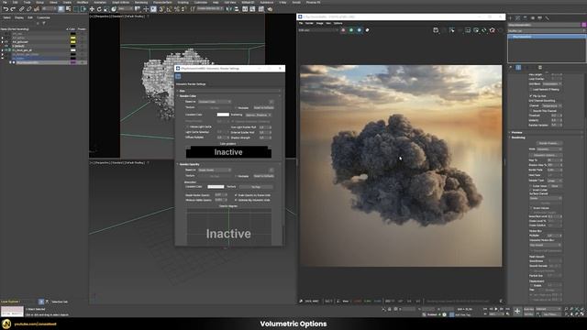Image resolution: width=587 pixels, height=330 pixels.
Task: Click the large Set Keys plus button
Action: point(517,312)
